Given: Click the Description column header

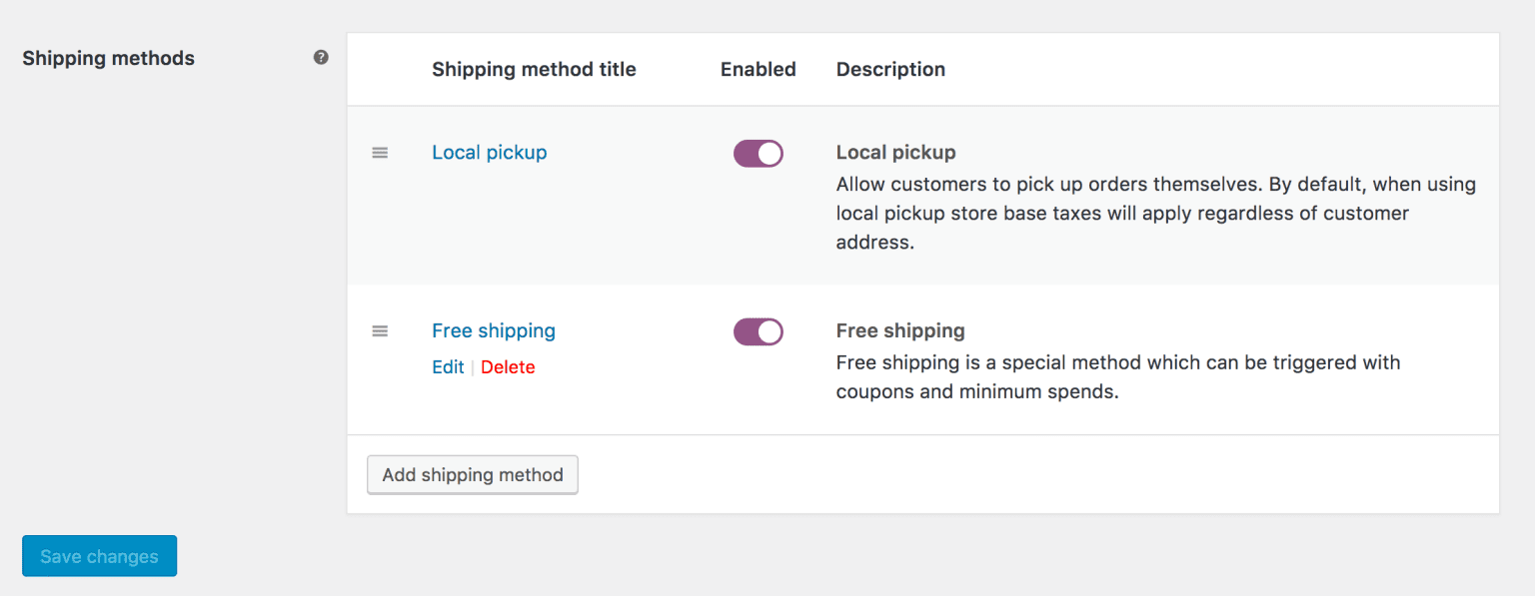Looking at the screenshot, I should pyautogui.click(x=890, y=69).
